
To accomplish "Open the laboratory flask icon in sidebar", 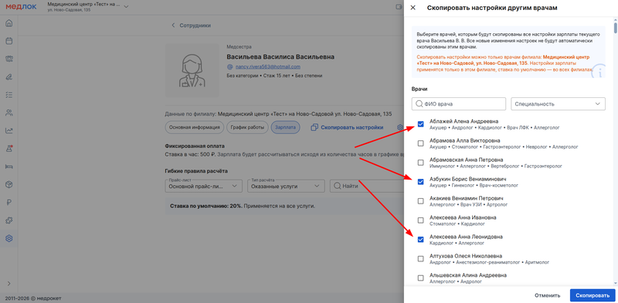I will coord(8,149).
